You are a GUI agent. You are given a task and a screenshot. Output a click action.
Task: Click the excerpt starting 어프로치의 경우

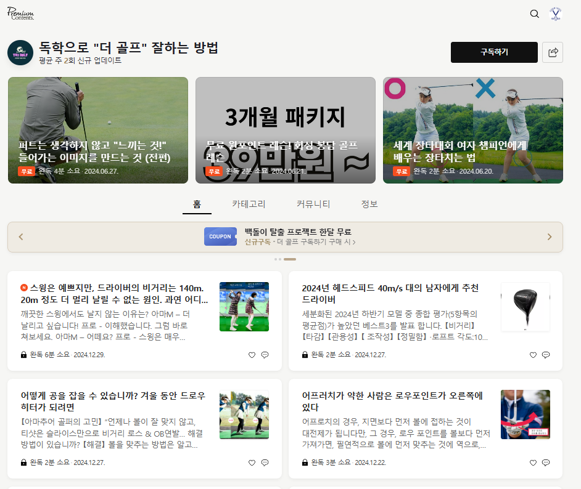pyautogui.click(x=396, y=433)
